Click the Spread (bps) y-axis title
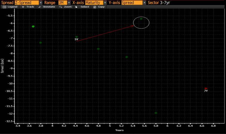The image size is (226, 134). 2,66
